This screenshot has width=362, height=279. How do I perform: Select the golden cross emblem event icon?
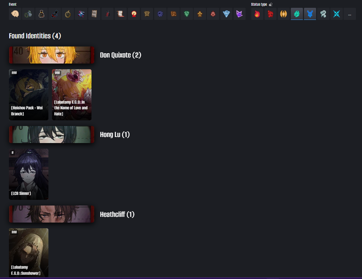200,14
